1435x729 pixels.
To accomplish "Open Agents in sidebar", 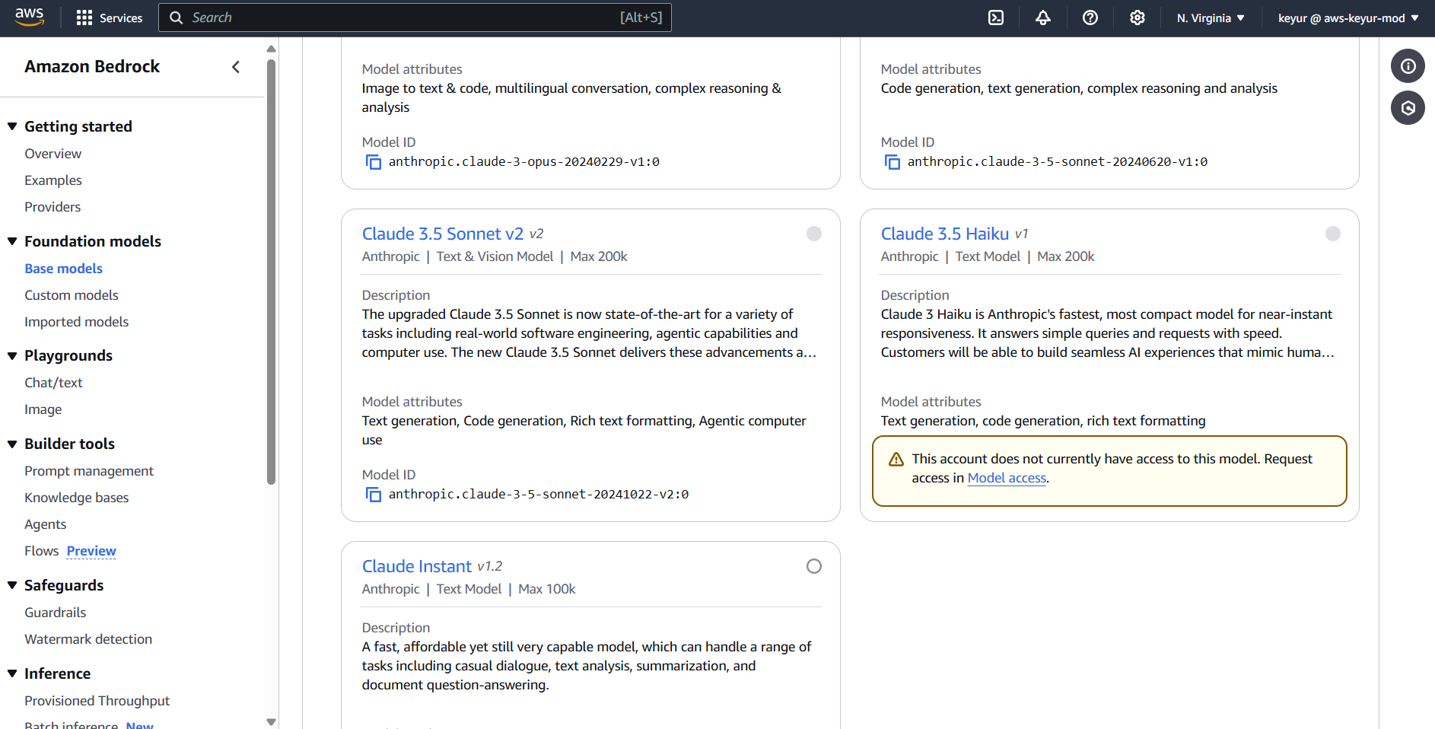I will click(45, 524).
